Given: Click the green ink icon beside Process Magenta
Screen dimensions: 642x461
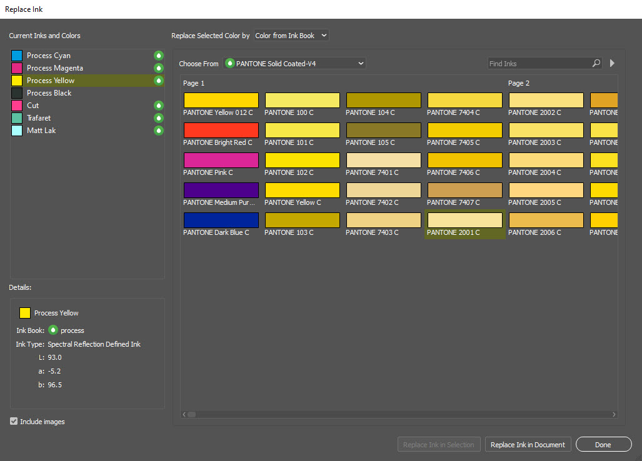Looking at the screenshot, I should (x=158, y=68).
